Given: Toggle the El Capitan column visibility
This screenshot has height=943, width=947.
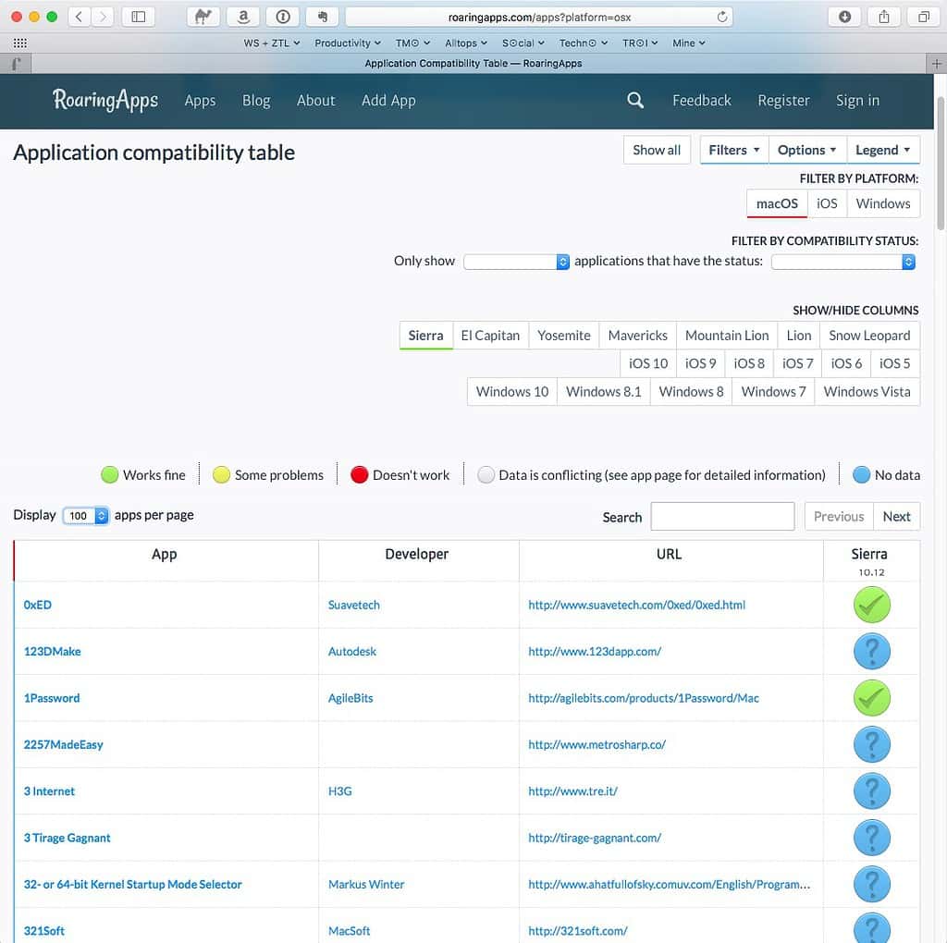Looking at the screenshot, I should coord(490,336).
